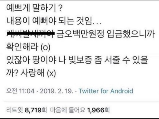
Task: Click the 마음에 들어요 label
Action: pos(68,110)
